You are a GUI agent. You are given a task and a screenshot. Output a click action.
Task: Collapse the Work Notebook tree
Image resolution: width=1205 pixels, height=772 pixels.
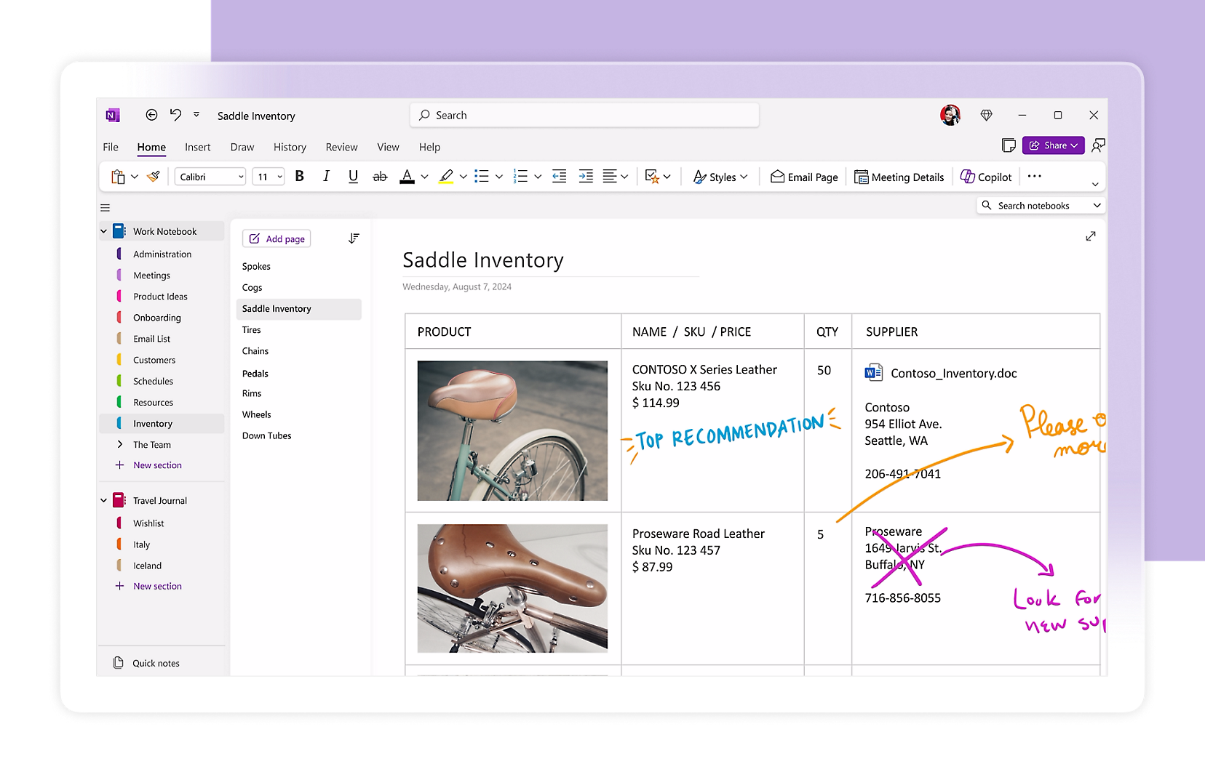pos(103,231)
